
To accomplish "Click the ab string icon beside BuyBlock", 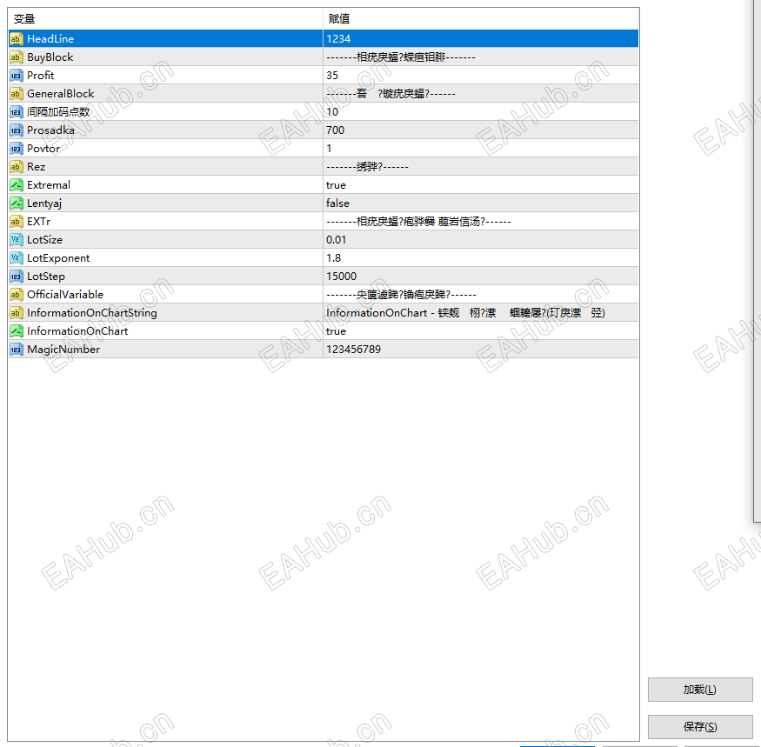I will pos(15,57).
